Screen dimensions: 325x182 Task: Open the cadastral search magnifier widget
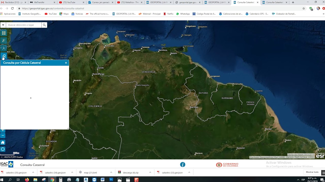point(4,56)
